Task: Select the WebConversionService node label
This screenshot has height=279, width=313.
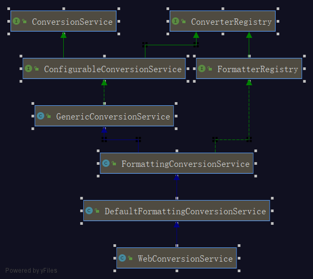Action: coord(185,258)
